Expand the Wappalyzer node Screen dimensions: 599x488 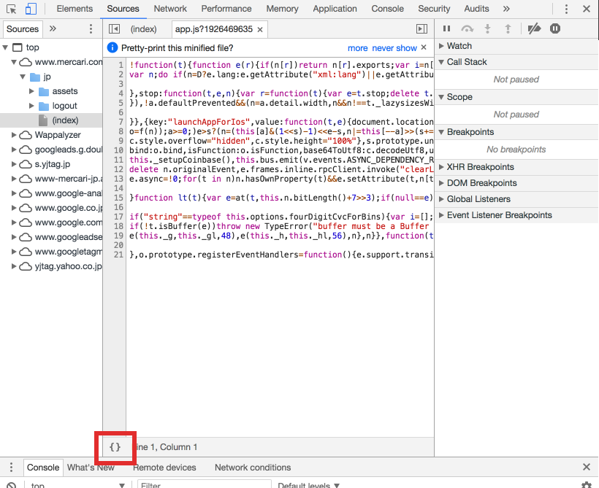pyautogui.click(x=14, y=135)
